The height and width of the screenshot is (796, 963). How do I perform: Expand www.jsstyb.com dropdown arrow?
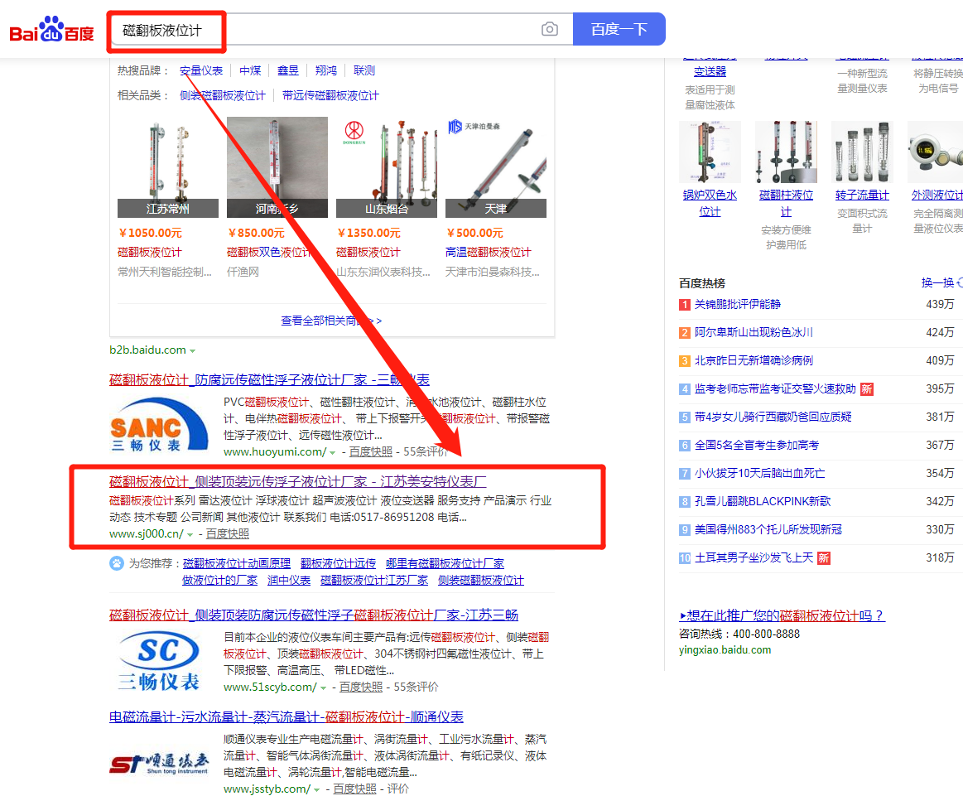316,790
